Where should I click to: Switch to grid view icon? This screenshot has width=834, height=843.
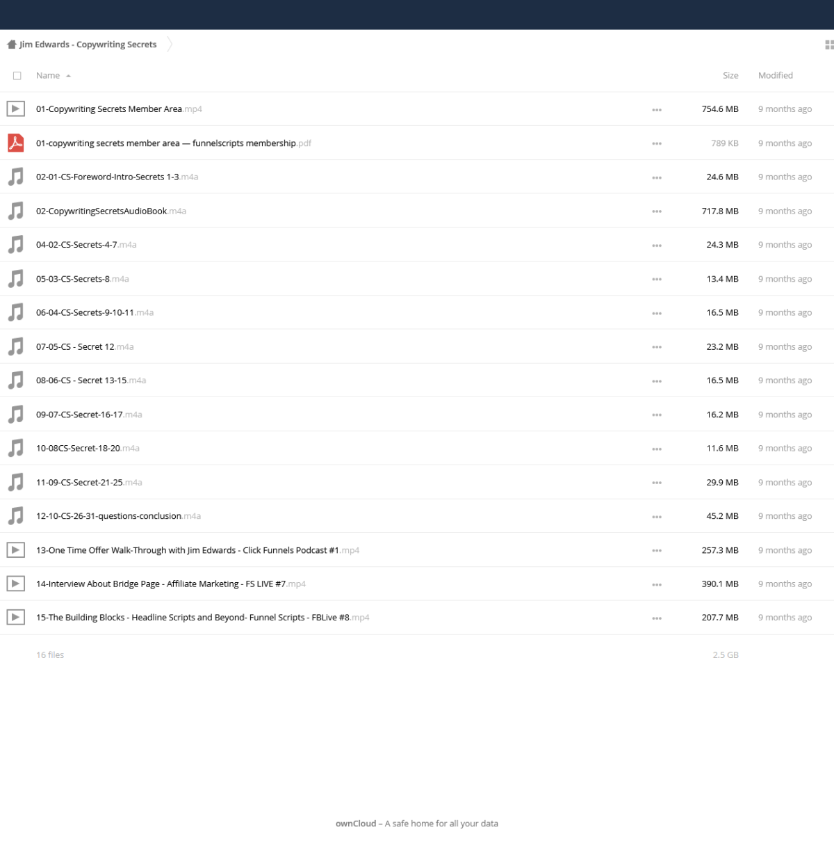tap(829, 45)
